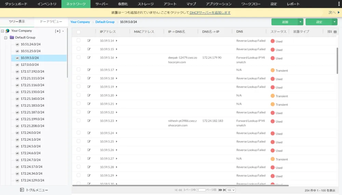
Task: Sort by IPアドレス column header
Action: pos(108,31)
